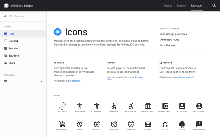Click the Open source heading
The height and width of the screenshot is (137, 220).
166,63
